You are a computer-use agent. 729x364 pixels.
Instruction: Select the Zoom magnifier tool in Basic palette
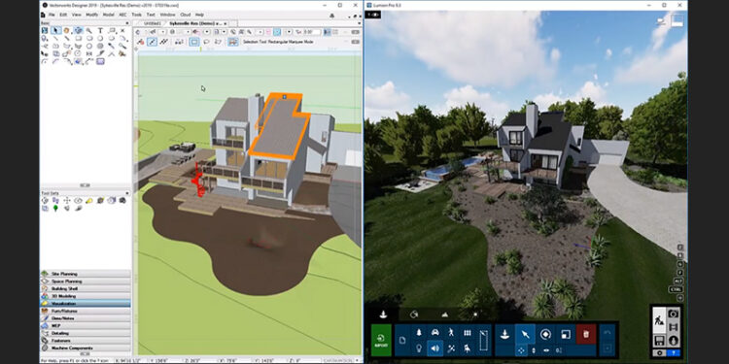88,31
